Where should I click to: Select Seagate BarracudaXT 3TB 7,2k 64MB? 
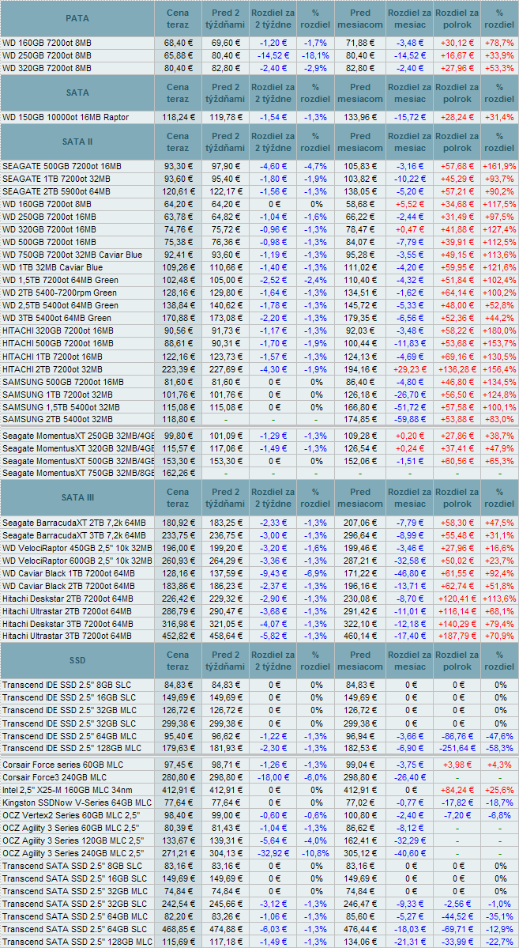[74, 535]
